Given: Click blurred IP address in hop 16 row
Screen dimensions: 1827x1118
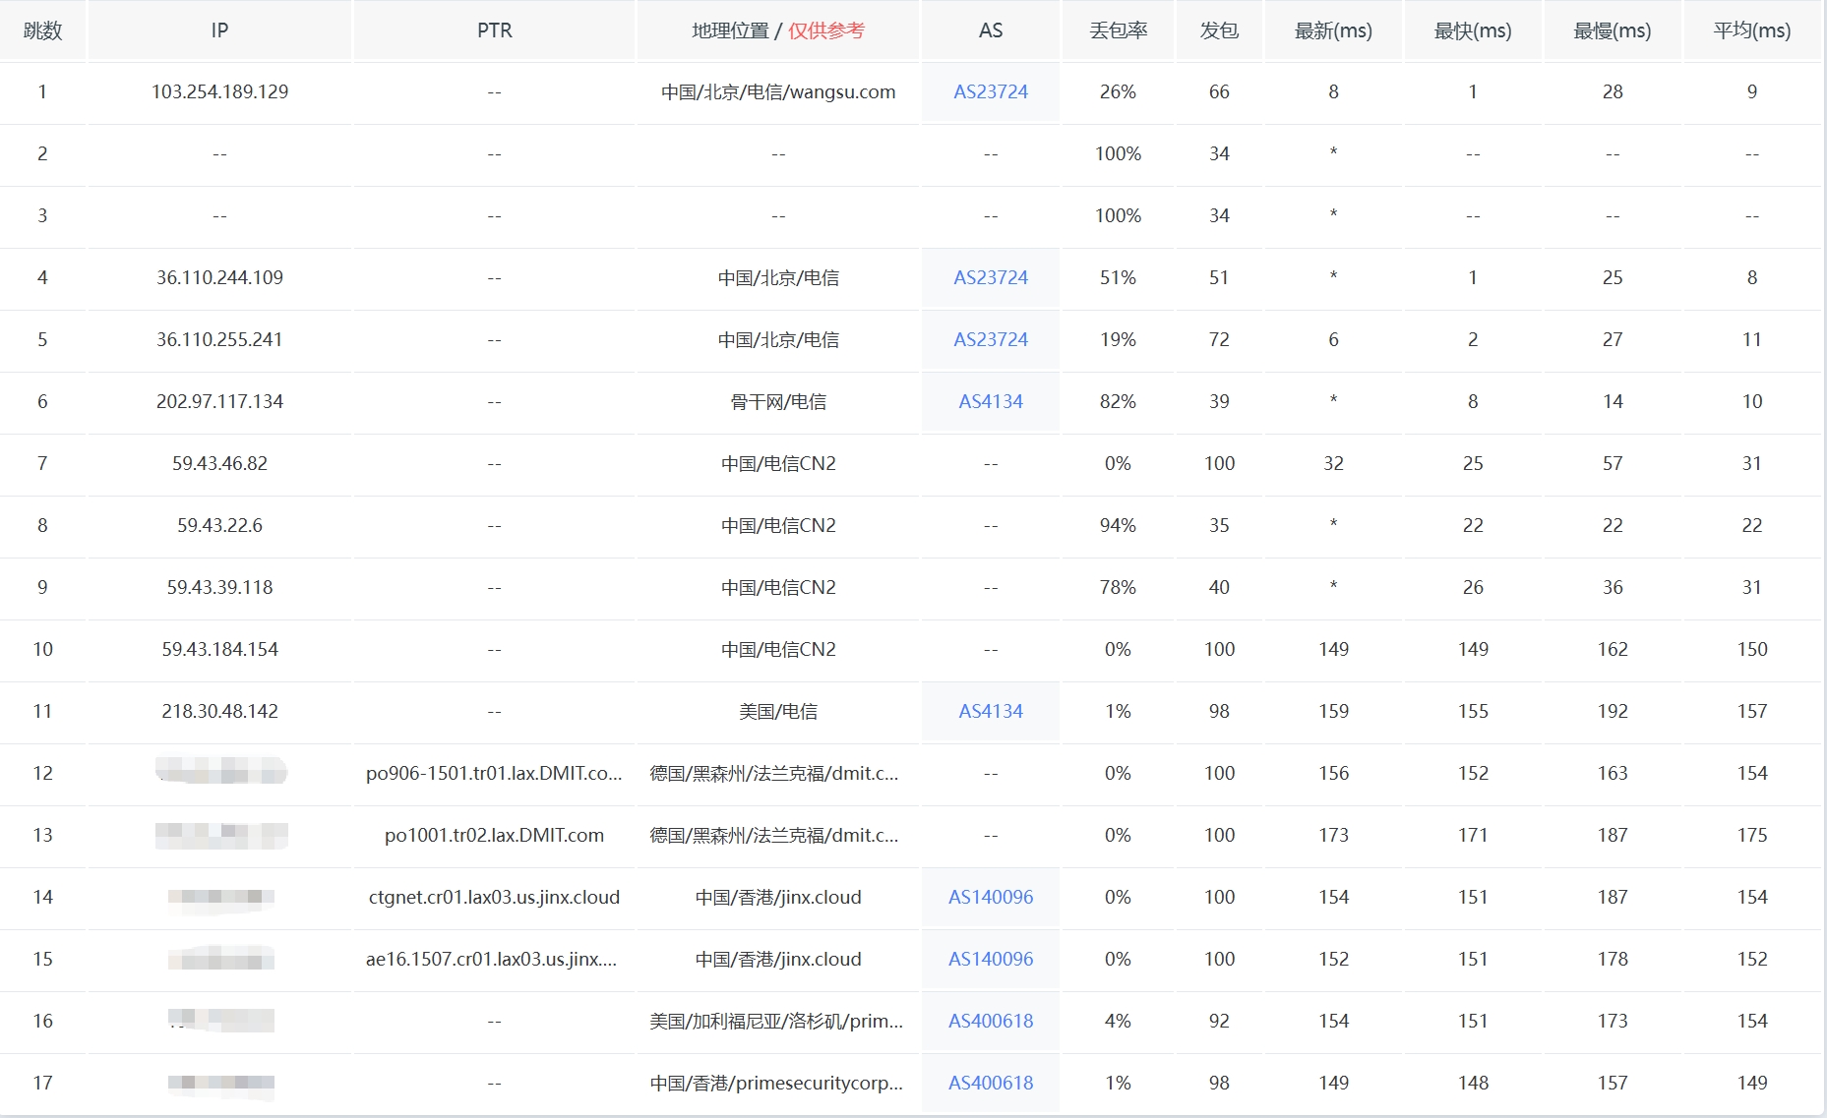Looking at the screenshot, I should pos(221,1020).
